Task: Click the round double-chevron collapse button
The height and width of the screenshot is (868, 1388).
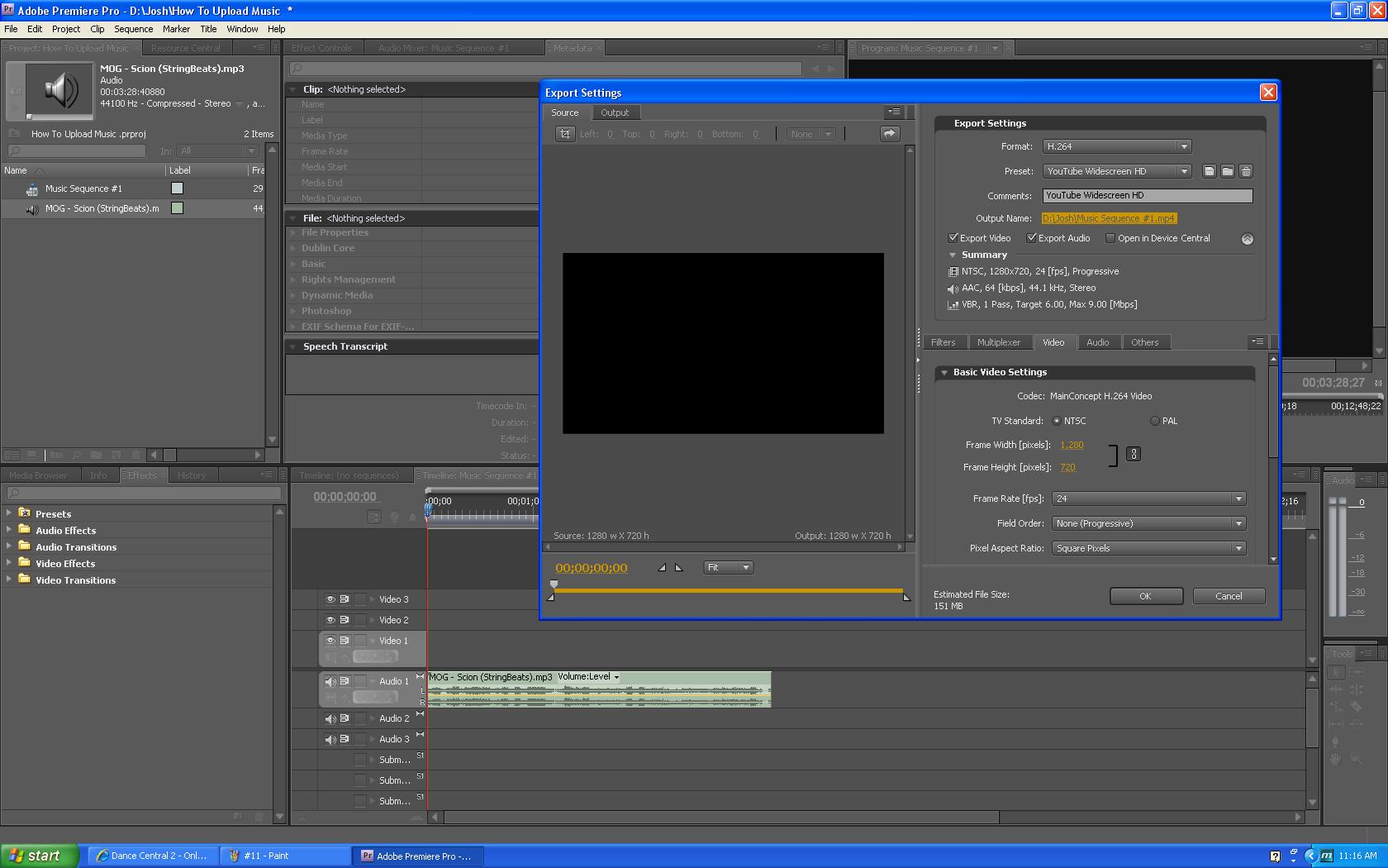Action: tap(1248, 239)
